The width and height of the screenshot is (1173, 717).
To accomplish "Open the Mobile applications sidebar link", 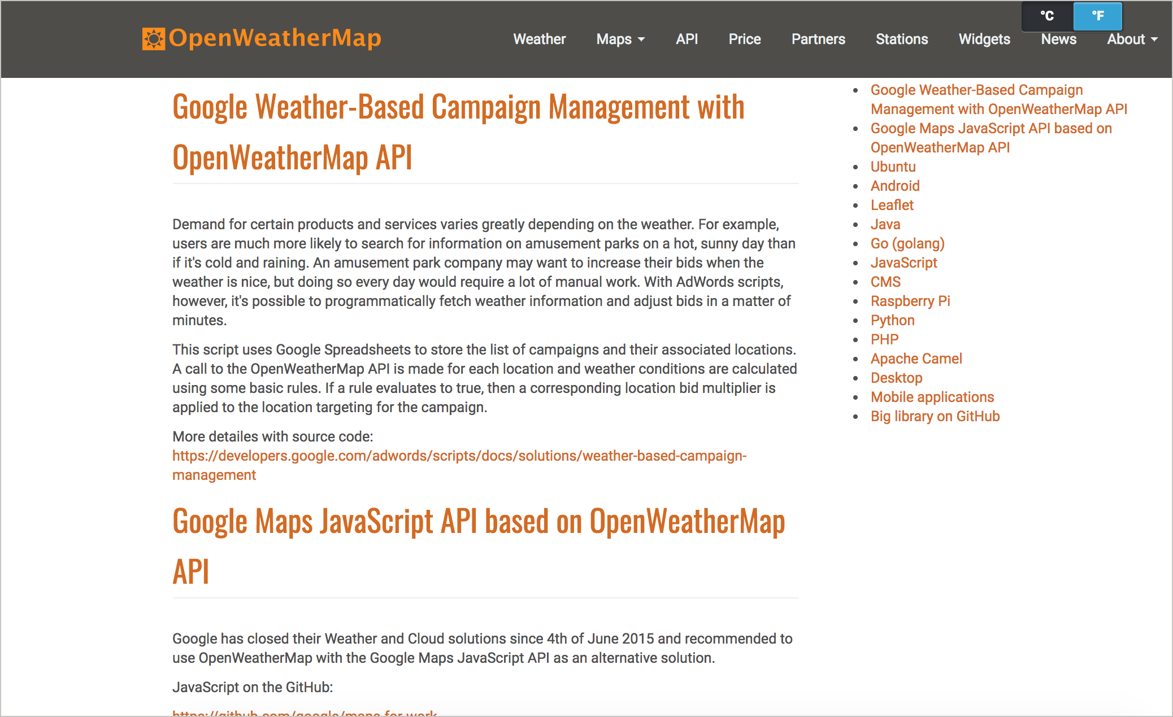I will [932, 397].
